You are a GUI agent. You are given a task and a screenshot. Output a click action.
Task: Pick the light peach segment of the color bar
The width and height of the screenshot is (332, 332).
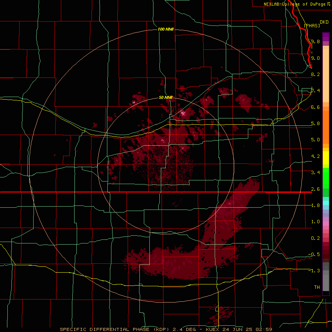326,76
